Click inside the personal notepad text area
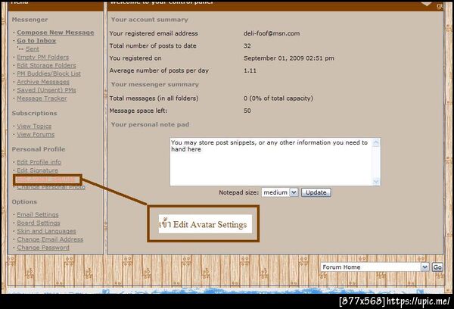The image size is (454, 309). [x=271, y=162]
